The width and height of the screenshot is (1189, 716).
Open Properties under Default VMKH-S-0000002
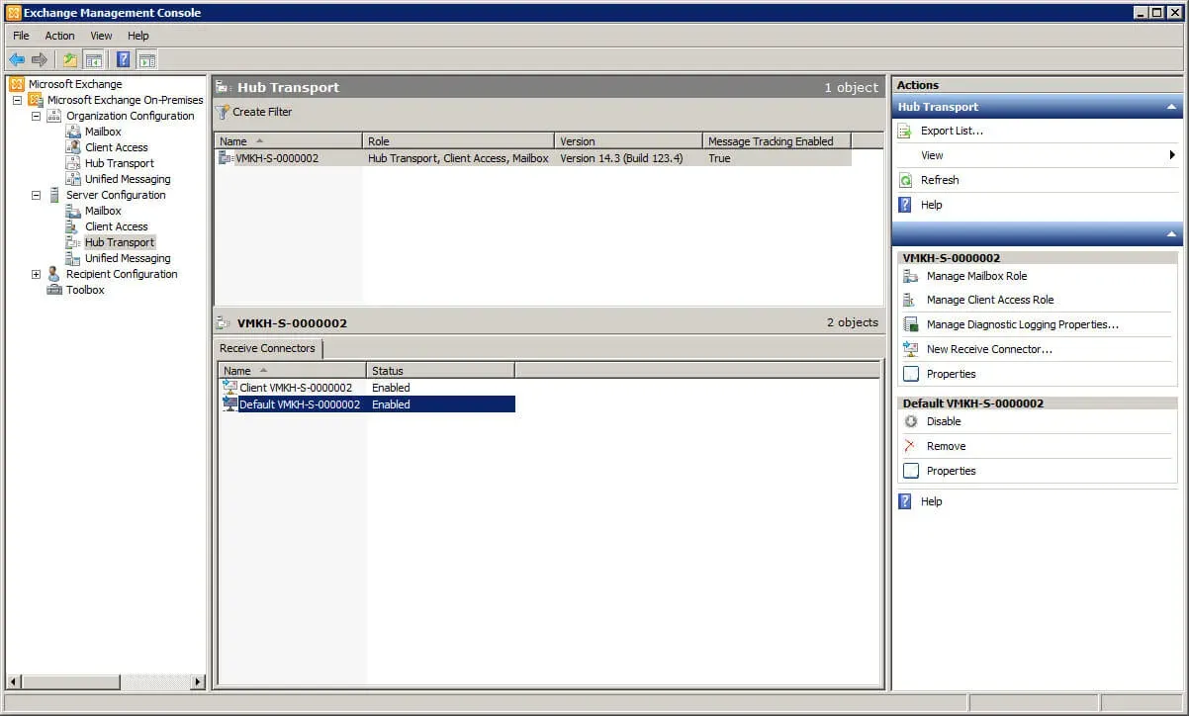(x=951, y=471)
